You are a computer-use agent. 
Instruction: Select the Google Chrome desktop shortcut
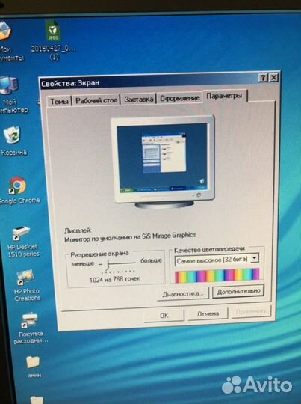point(17,189)
